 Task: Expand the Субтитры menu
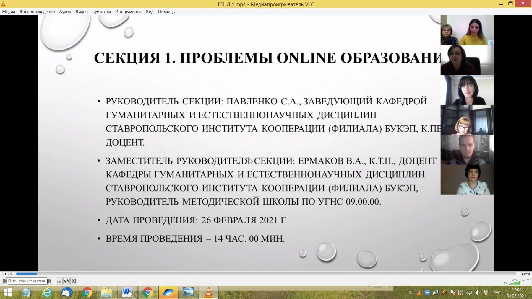pos(101,12)
